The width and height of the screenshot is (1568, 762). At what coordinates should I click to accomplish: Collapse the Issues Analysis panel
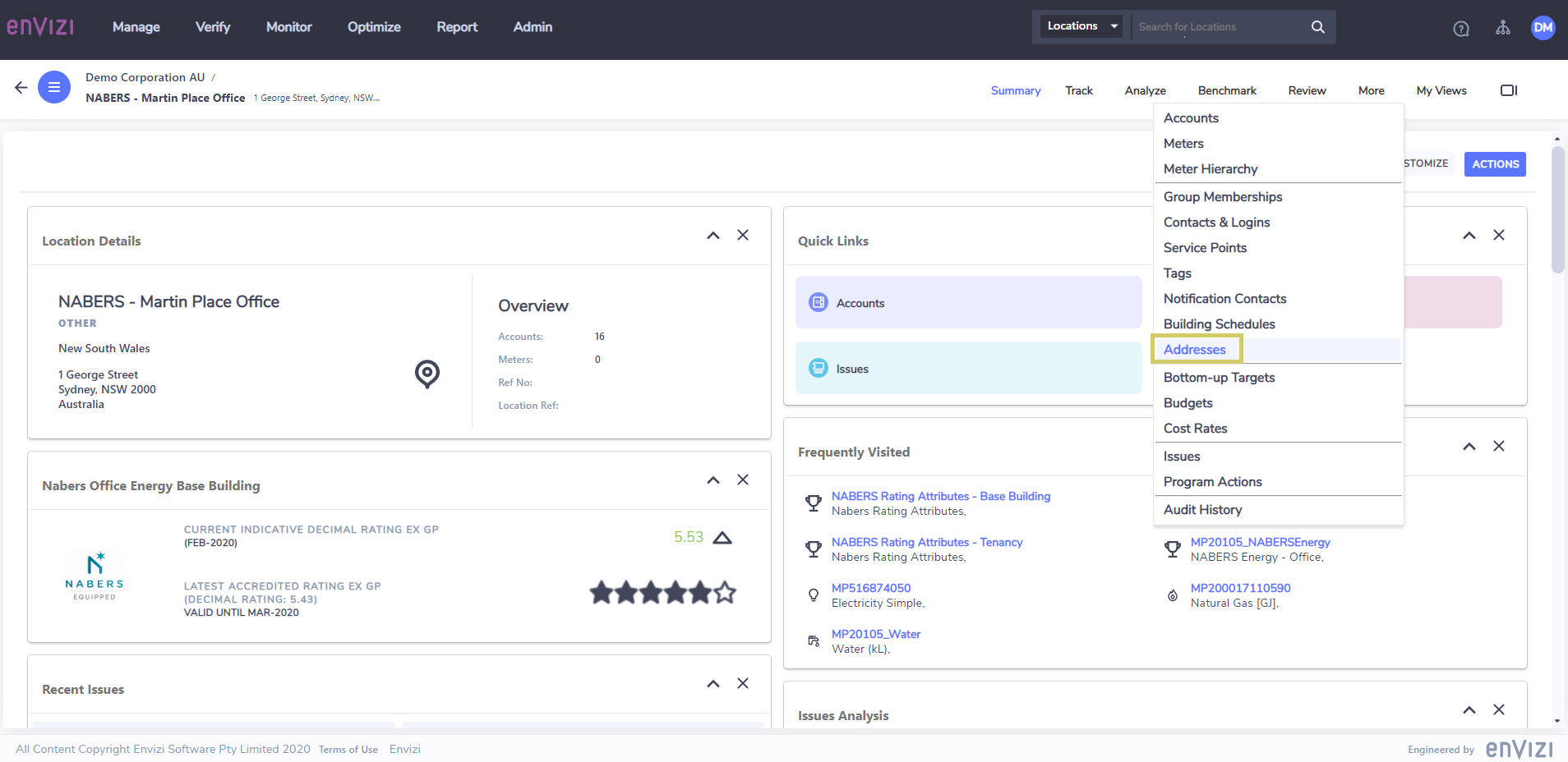[1469, 710]
